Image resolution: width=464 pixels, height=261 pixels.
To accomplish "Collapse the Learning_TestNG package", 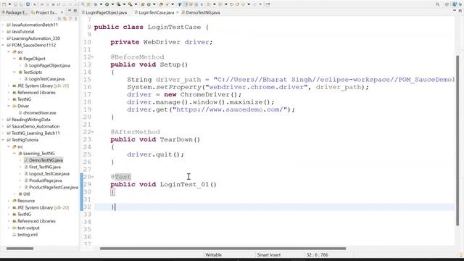I will tap(14, 153).
